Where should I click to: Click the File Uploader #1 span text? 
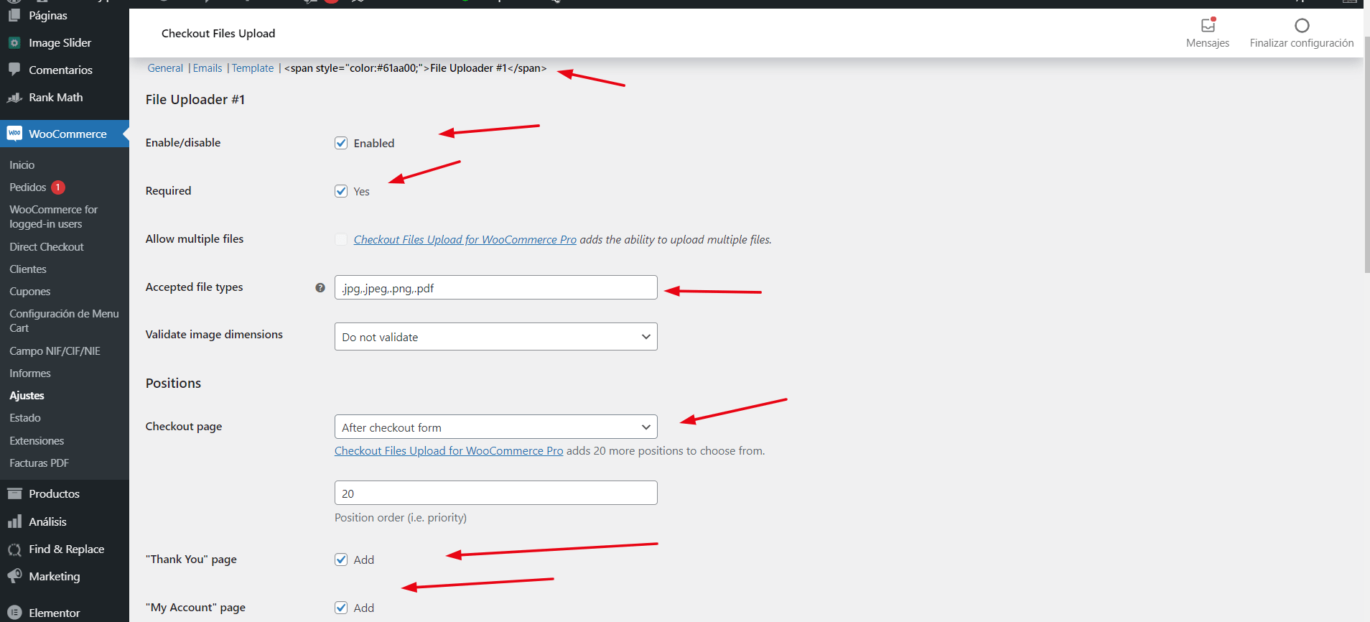[x=416, y=68]
